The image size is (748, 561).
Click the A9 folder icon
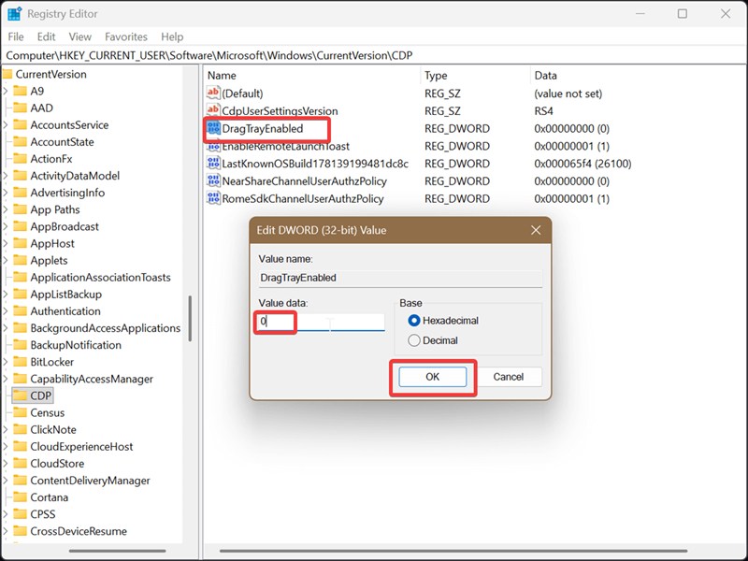[x=20, y=91]
